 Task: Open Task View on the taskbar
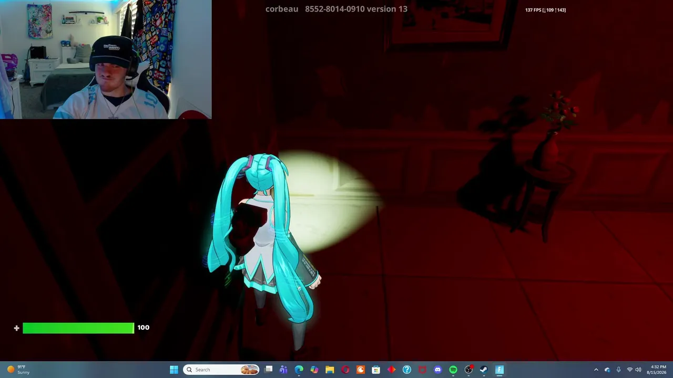(269, 370)
